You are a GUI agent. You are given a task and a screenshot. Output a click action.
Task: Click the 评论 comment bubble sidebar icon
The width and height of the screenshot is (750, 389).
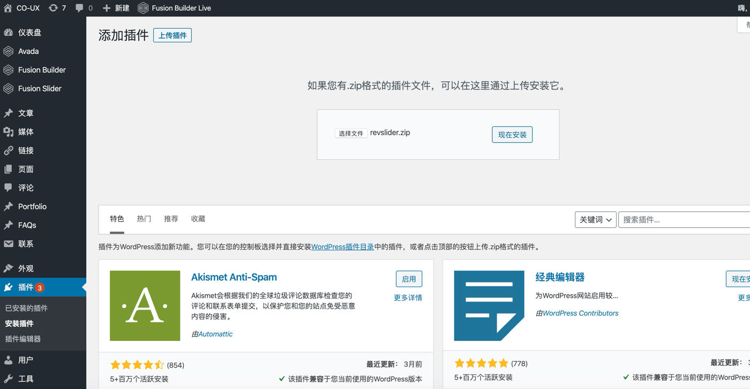click(8, 188)
